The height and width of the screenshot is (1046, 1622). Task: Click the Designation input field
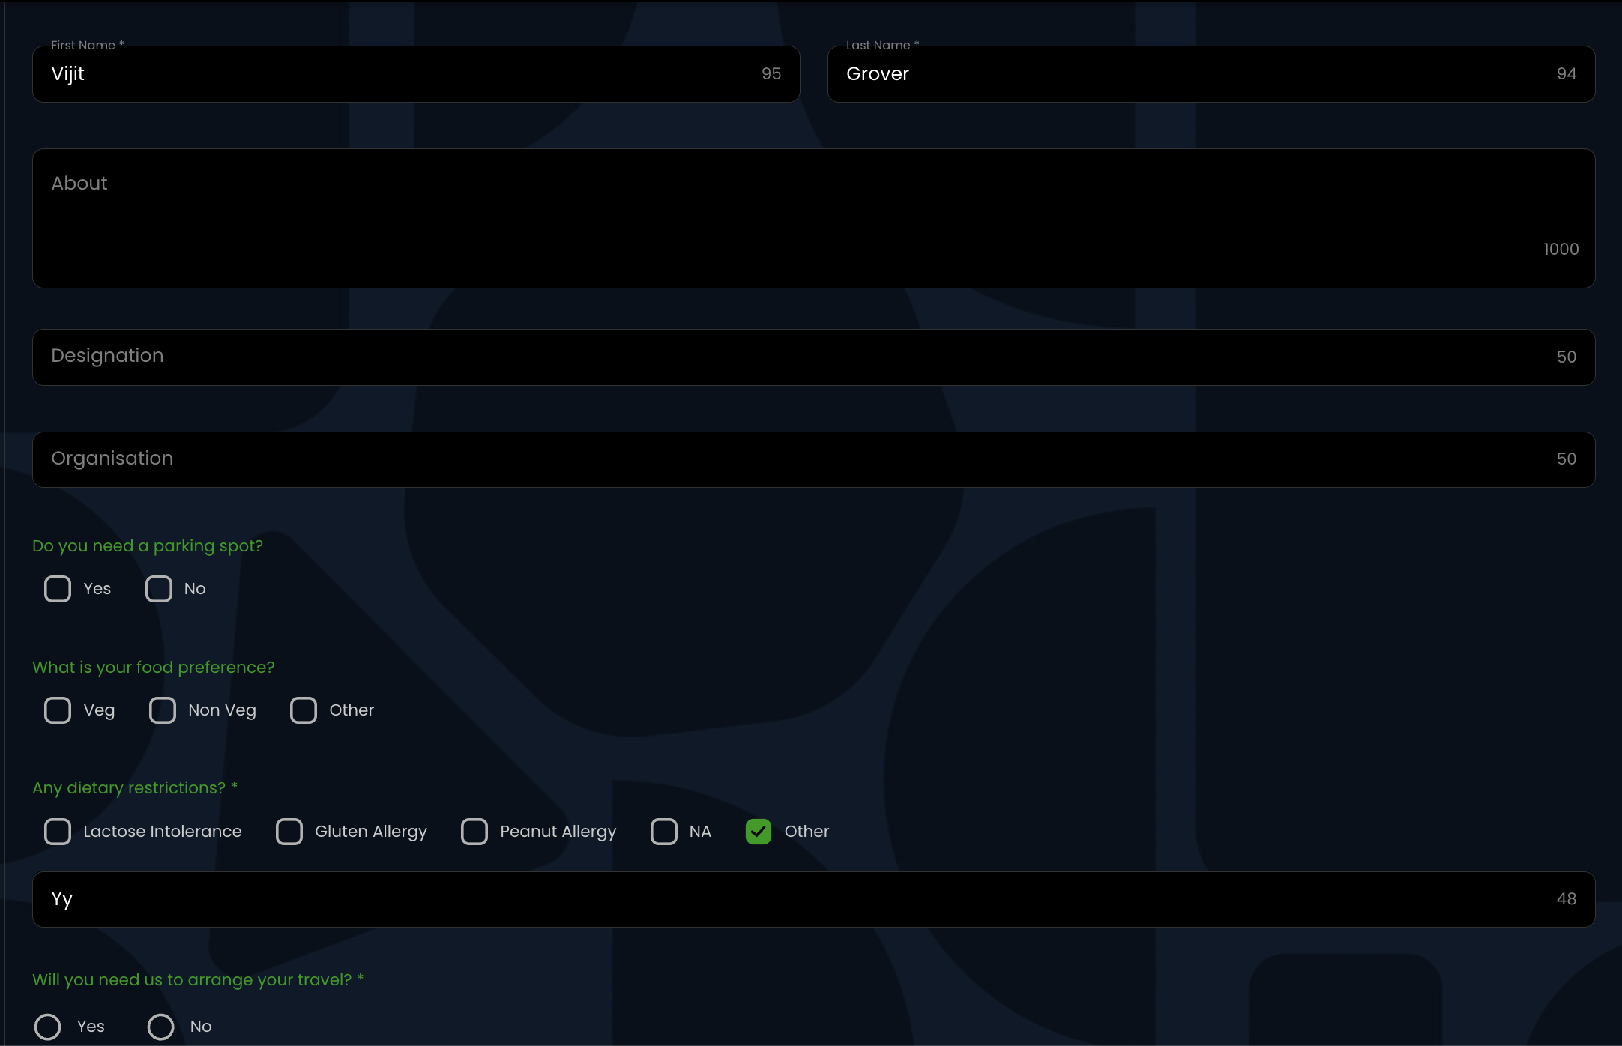coord(814,357)
